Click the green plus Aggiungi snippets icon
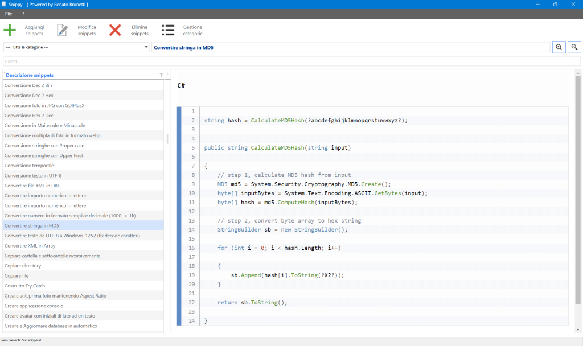This screenshot has width=583, height=346. coord(10,30)
